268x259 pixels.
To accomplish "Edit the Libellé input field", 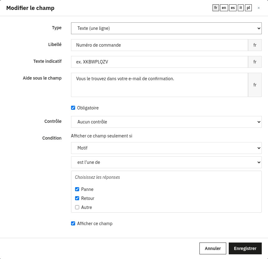I will click(x=160, y=45).
